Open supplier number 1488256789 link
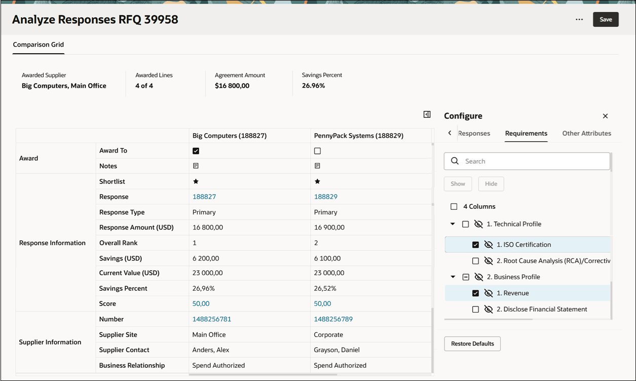Screen dimensions: 636x381 point(333,319)
